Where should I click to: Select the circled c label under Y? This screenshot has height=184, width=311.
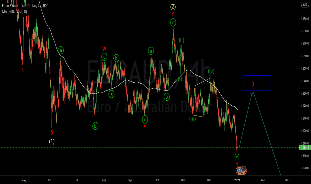[x=173, y=23]
